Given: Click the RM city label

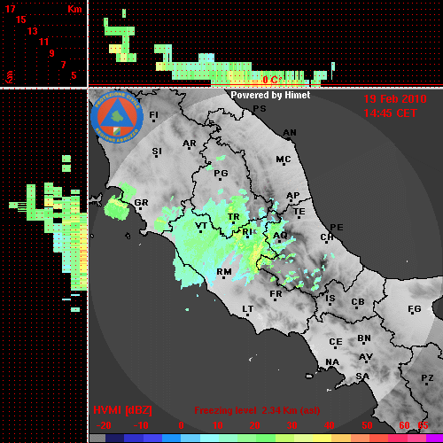Looking at the screenshot, I should click(224, 272).
